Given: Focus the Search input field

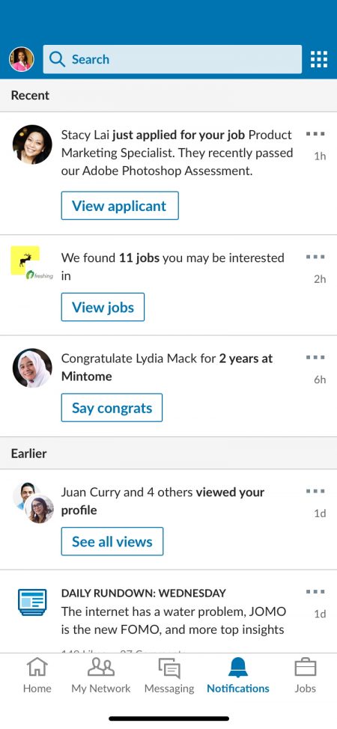Looking at the screenshot, I should (172, 59).
